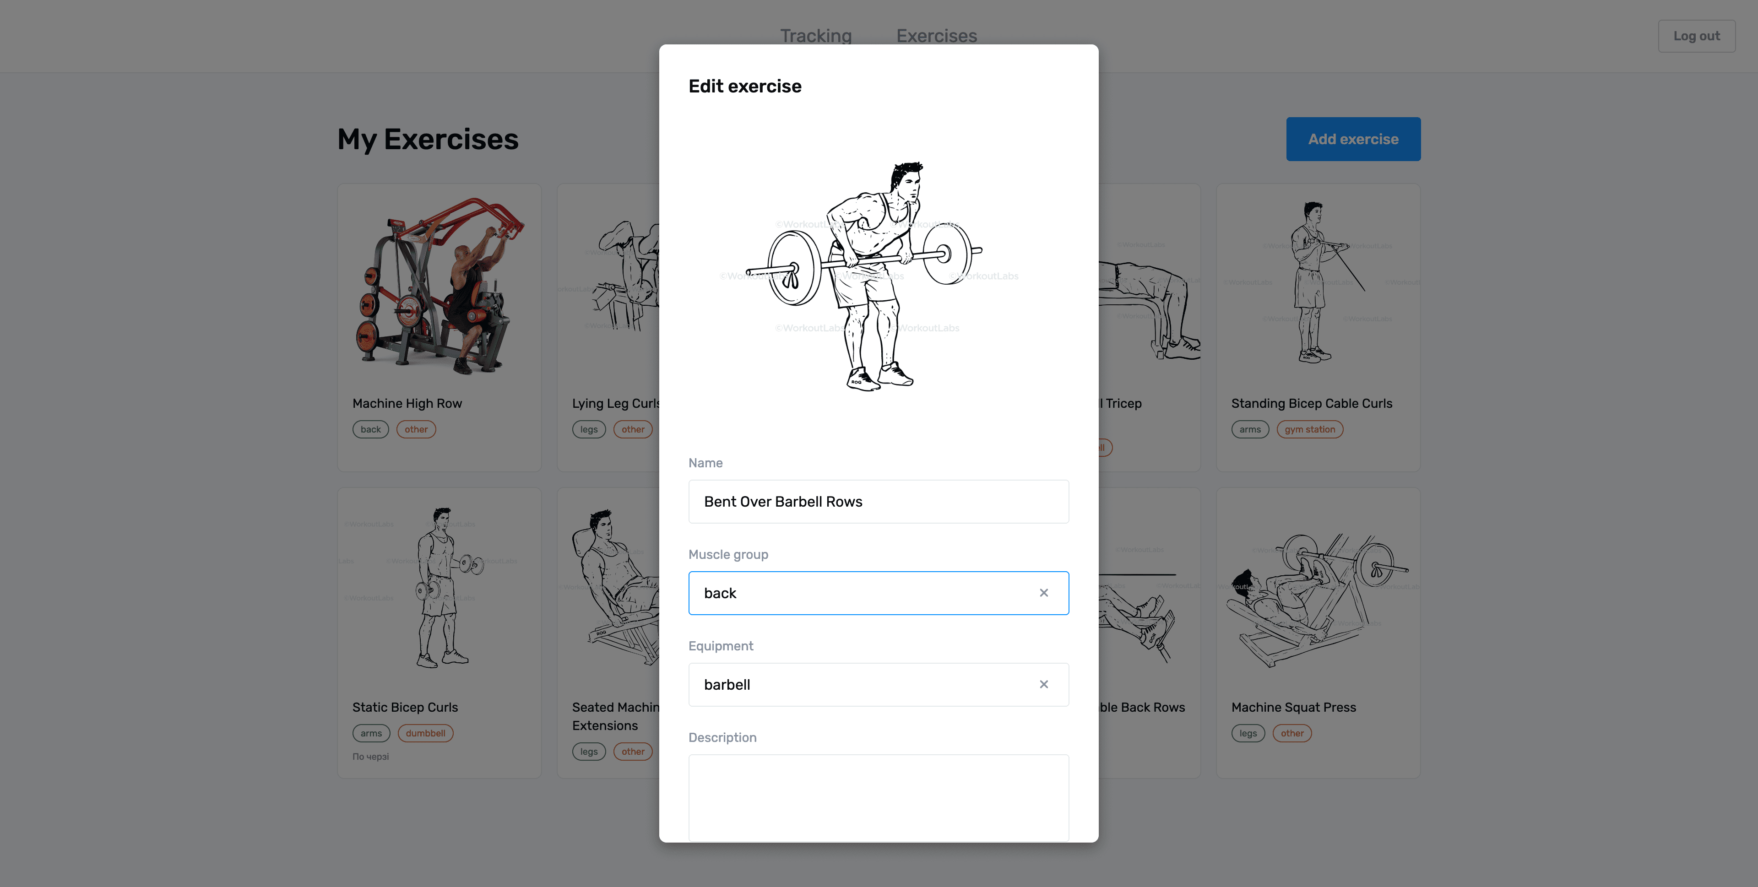Switch to the Exercises tab

937,35
